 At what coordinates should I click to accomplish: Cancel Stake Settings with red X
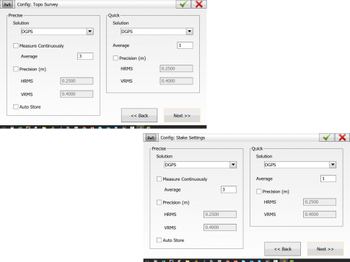coord(342,137)
